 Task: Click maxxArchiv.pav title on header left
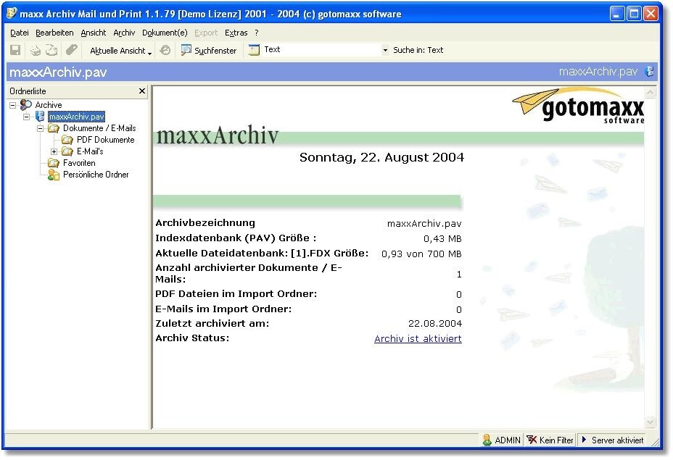coord(58,72)
